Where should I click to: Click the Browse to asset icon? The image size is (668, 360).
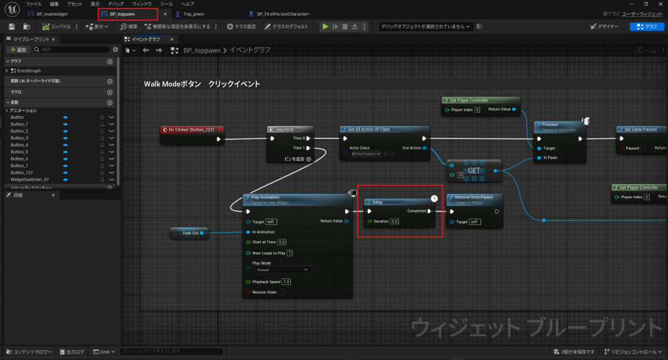[27, 27]
